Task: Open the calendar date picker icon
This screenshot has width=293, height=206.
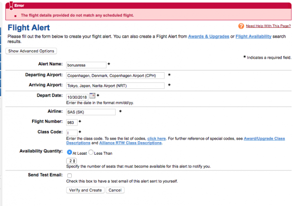Action: pyautogui.click(x=92, y=96)
